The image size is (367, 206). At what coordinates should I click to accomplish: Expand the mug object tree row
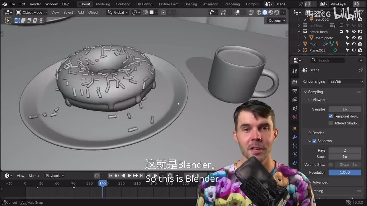299,44
